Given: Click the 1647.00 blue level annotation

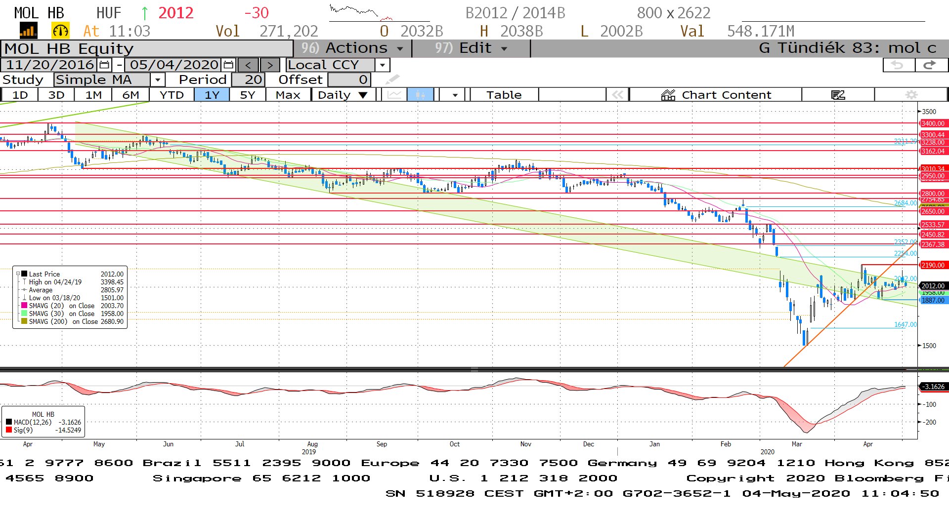Looking at the screenshot, I should (905, 324).
